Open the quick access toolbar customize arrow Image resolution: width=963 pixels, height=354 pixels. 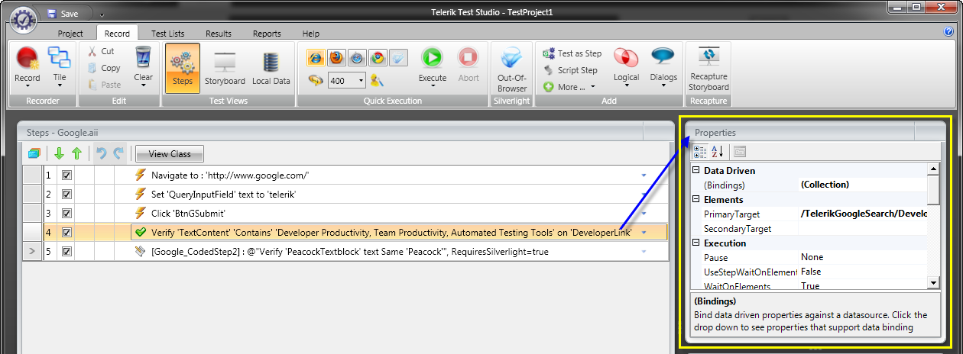coord(102,14)
